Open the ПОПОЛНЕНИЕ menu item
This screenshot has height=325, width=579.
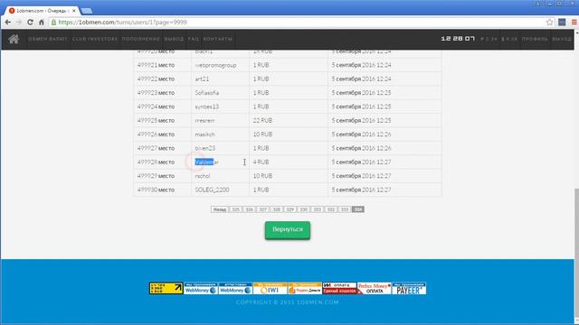tap(141, 39)
